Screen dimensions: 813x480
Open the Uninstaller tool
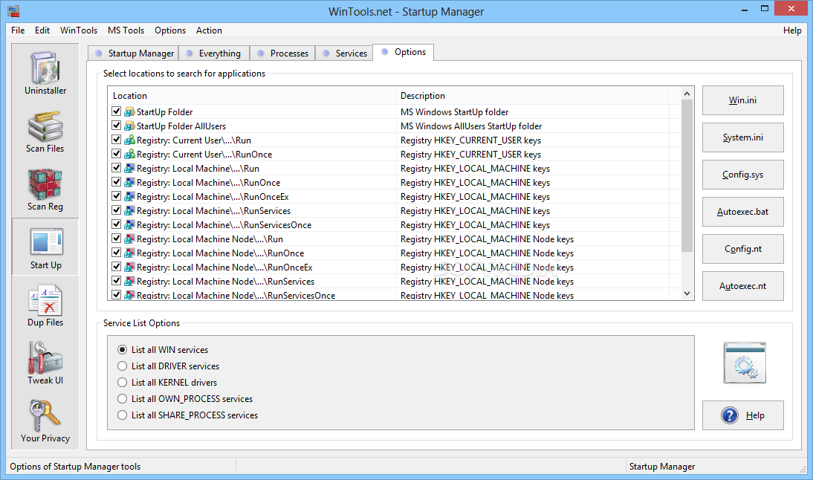(x=45, y=73)
